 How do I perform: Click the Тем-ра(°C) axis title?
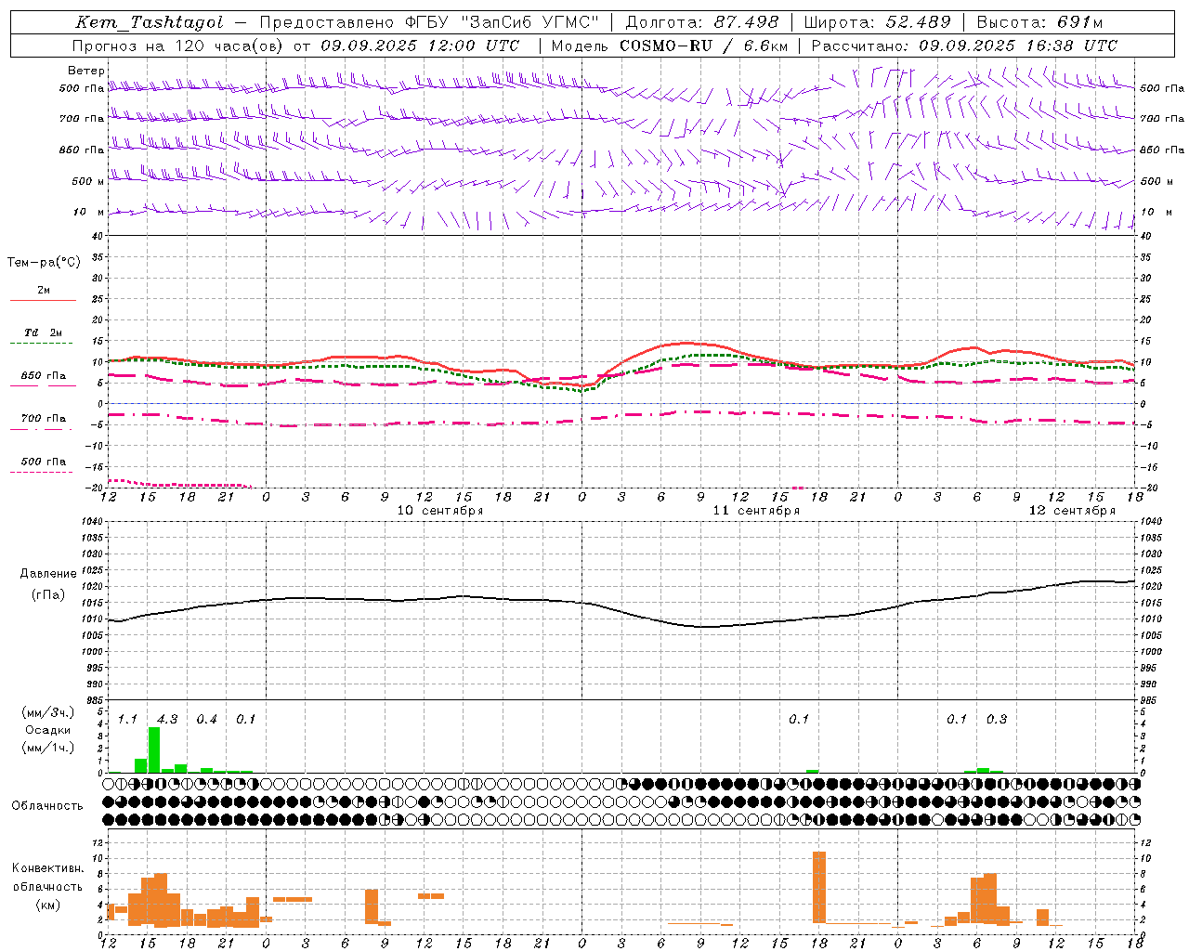coord(44,263)
